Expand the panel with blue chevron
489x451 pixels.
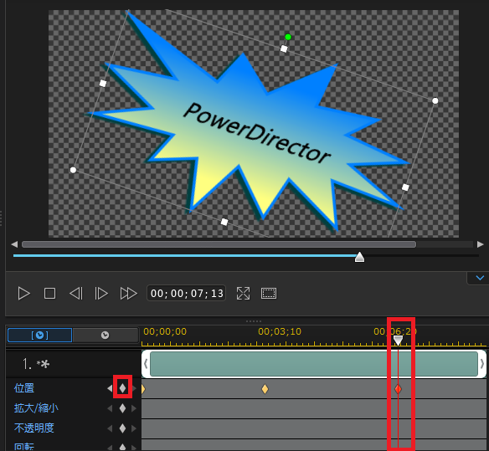pyautogui.click(x=480, y=278)
